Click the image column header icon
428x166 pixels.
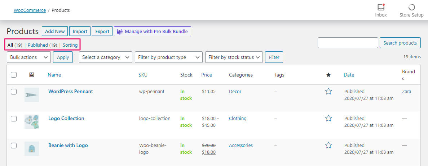point(32,75)
